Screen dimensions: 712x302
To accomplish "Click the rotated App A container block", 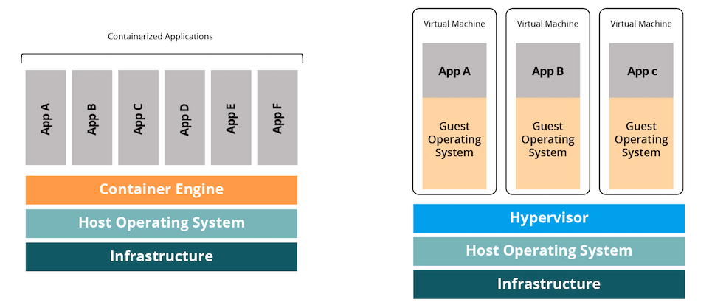I will [46, 118].
